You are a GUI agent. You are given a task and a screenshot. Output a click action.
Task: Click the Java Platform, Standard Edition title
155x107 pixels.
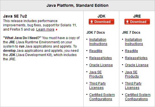pos(77,5)
